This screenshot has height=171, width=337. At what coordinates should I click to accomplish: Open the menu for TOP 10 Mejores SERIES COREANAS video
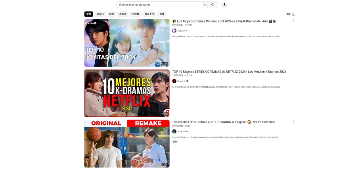click(x=294, y=71)
